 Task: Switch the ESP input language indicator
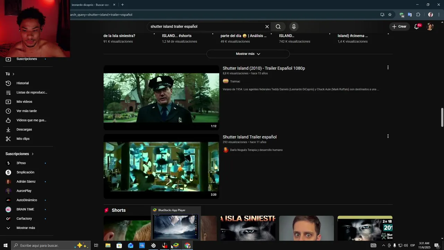[412, 245]
